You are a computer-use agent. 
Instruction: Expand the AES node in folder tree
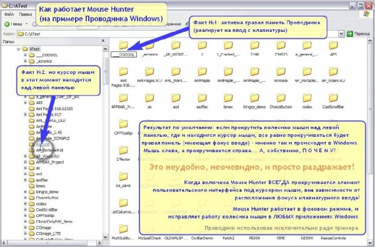pos(25,103)
